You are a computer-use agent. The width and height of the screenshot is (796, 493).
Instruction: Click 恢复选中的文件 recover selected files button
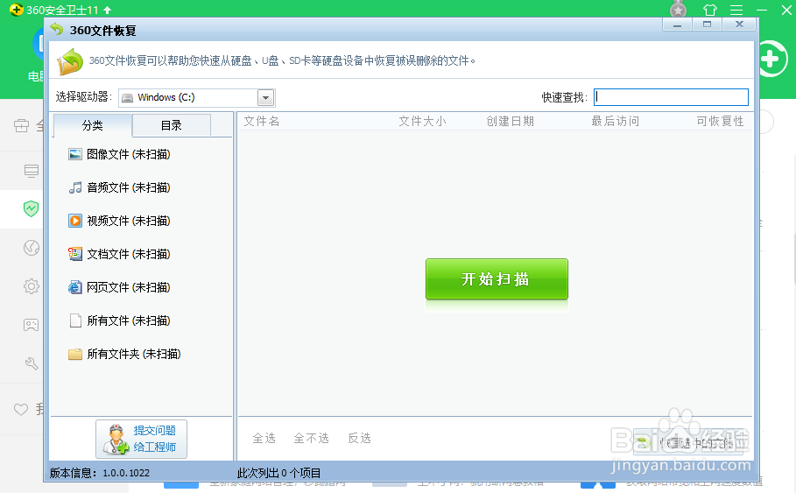point(688,443)
